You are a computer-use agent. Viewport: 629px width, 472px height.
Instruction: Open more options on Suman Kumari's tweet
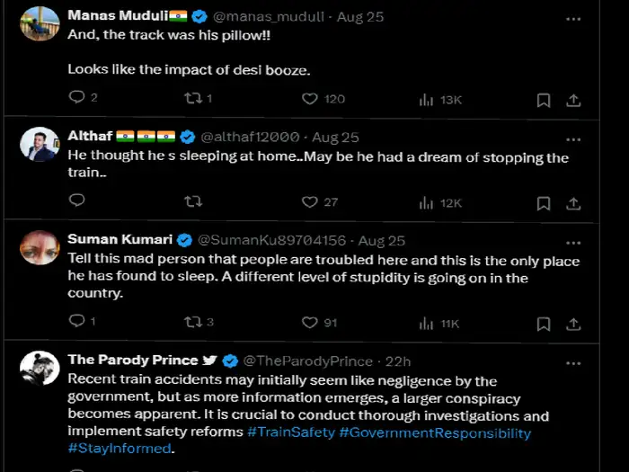point(573,240)
